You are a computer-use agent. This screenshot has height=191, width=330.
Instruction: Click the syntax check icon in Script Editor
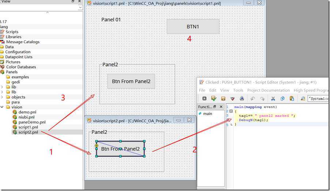[x=232, y=98]
